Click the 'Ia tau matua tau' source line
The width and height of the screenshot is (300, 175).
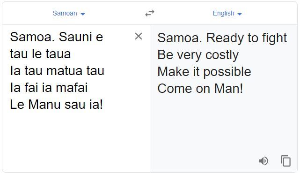(x=57, y=71)
